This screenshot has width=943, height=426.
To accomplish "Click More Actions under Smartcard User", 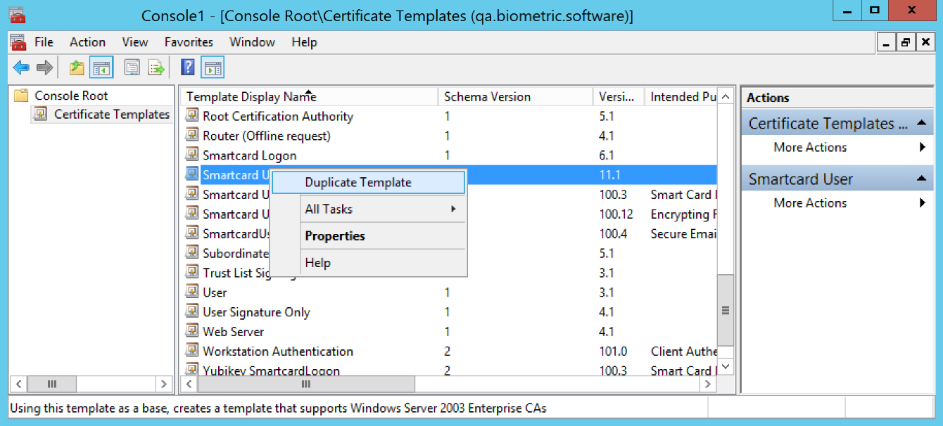I will tap(810, 203).
